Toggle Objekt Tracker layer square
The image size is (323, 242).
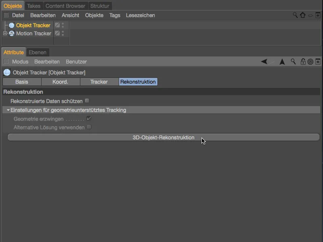pyautogui.click(x=57, y=25)
